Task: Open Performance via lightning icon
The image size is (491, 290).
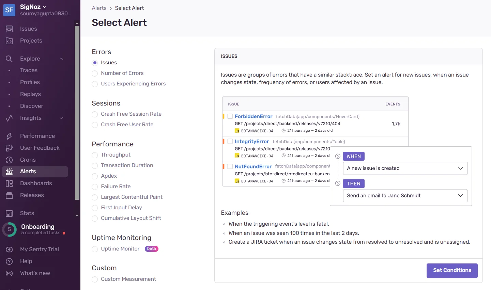Action: point(9,136)
